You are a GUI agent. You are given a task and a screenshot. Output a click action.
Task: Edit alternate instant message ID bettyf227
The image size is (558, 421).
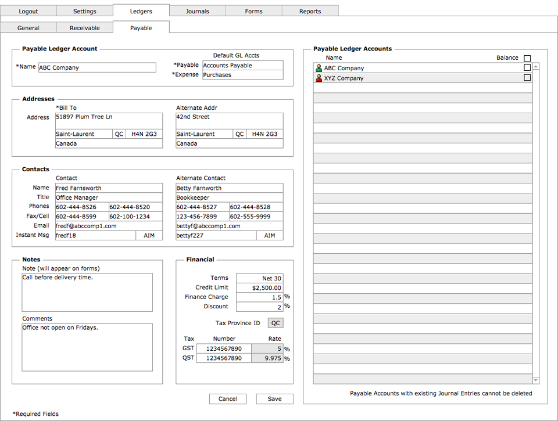pyautogui.click(x=216, y=235)
